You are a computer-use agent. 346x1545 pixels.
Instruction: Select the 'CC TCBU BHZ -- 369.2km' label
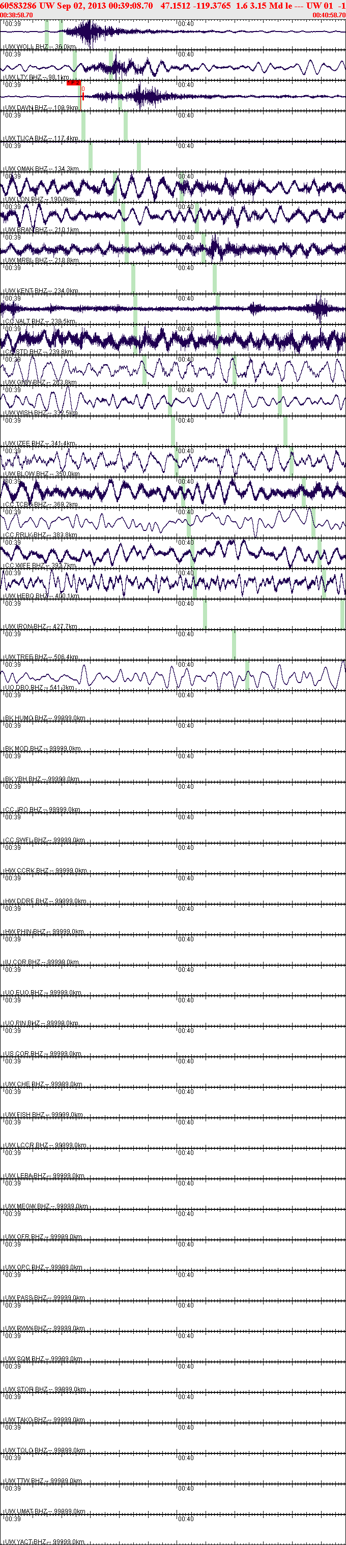[41, 505]
